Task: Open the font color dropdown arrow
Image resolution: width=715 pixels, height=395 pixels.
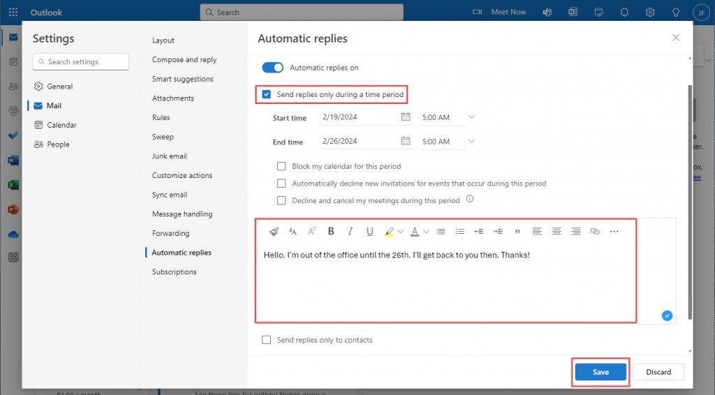Action: pyautogui.click(x=426, y=232)
